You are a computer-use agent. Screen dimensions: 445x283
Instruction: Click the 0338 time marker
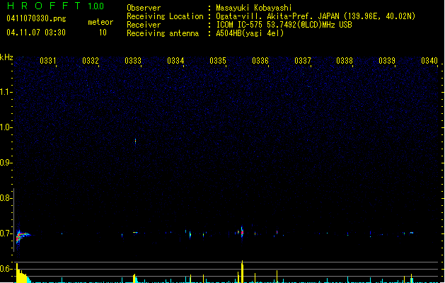[345, 61]
